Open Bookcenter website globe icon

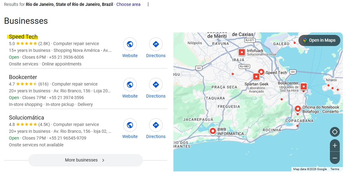point(130,85)
